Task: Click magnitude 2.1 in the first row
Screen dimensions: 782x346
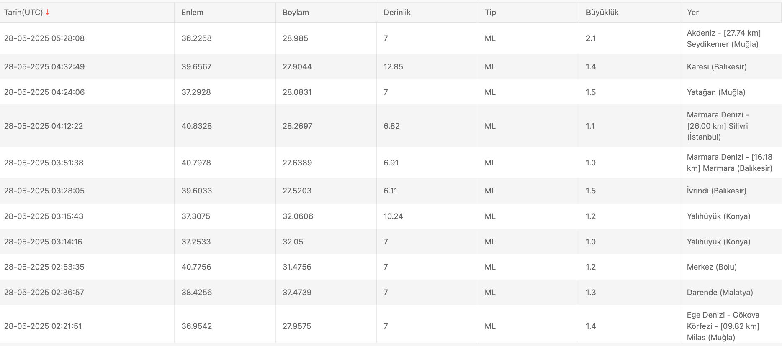Action: [591, 38]
